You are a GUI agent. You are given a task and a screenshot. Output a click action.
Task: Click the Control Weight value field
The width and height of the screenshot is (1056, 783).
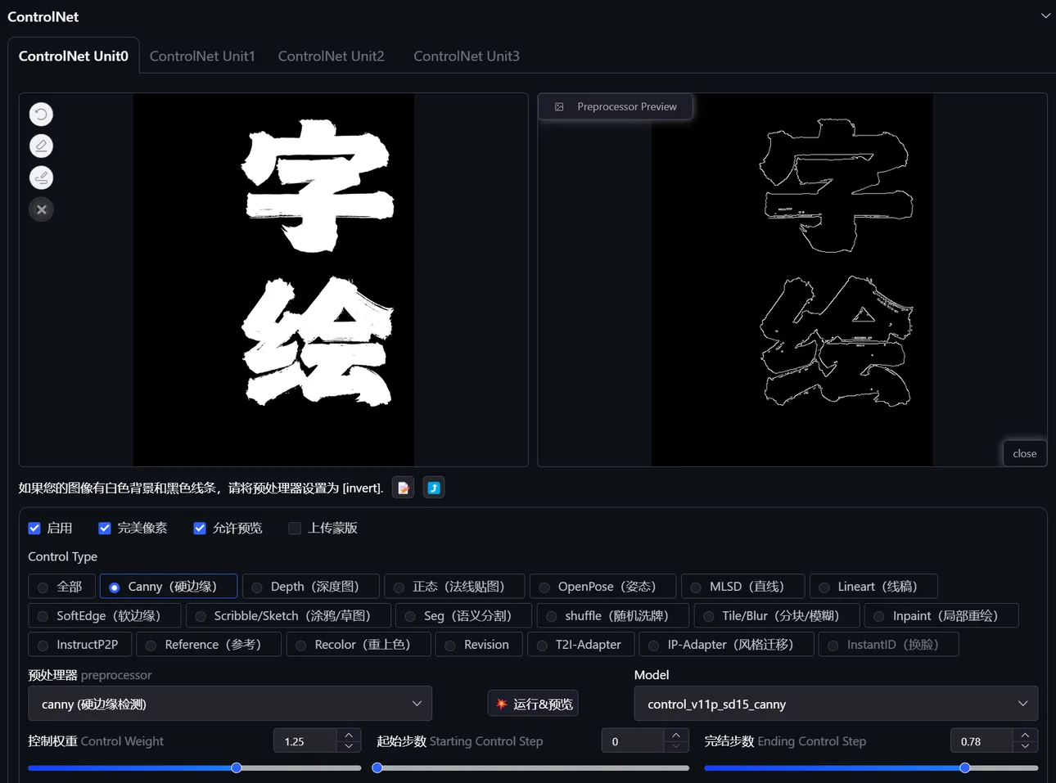[x=305, y=741]
